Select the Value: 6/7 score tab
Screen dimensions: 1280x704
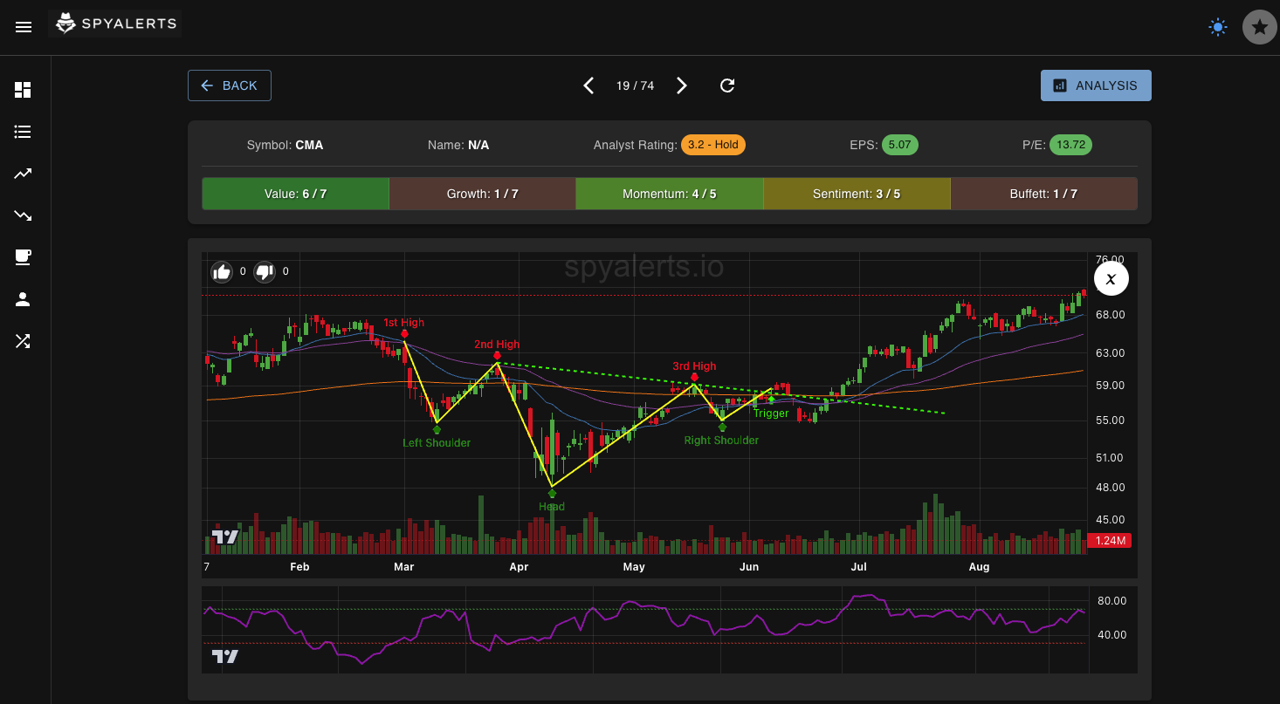(295, 193)
